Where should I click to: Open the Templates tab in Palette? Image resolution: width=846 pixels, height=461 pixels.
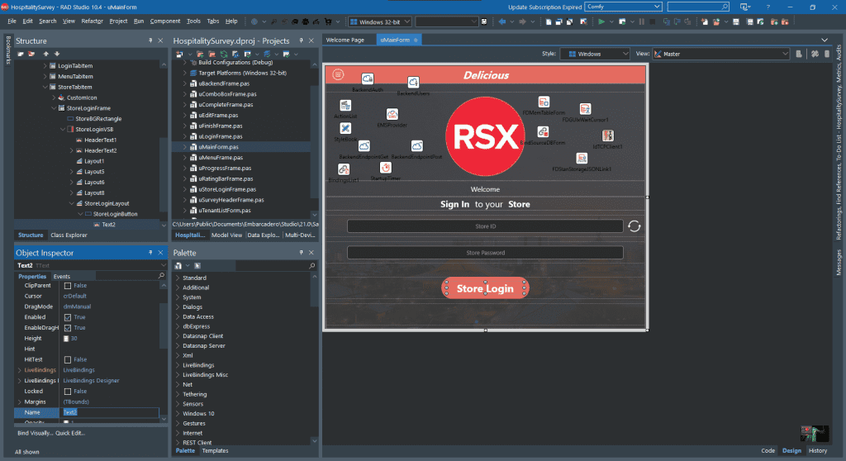[x=216, y=451]
